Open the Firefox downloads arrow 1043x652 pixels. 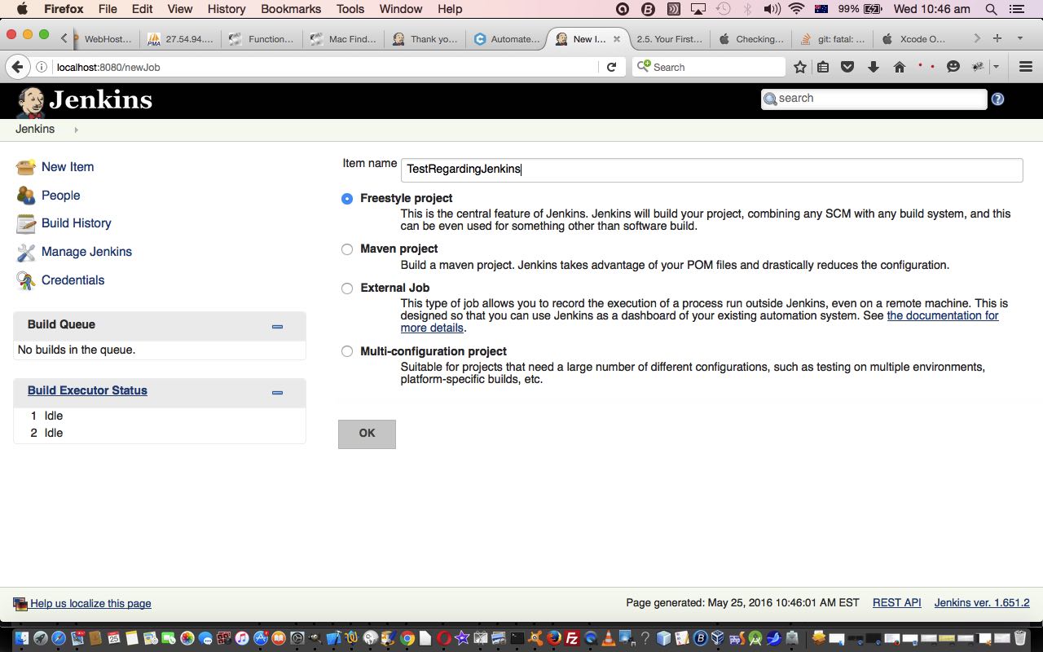[874, 67]
